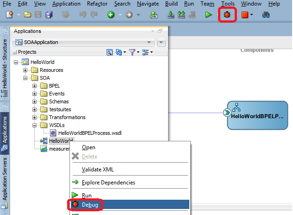Select the Schemas folder label
293x215 pixels.
pyautogui.click(x=59, y=101)
